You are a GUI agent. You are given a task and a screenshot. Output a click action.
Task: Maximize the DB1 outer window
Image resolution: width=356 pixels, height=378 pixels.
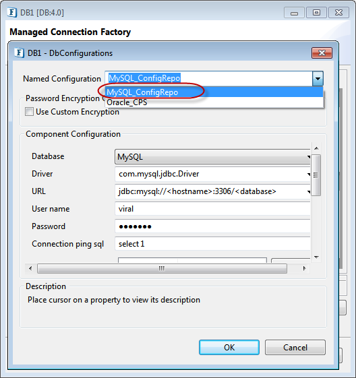[x=316, y=12]
